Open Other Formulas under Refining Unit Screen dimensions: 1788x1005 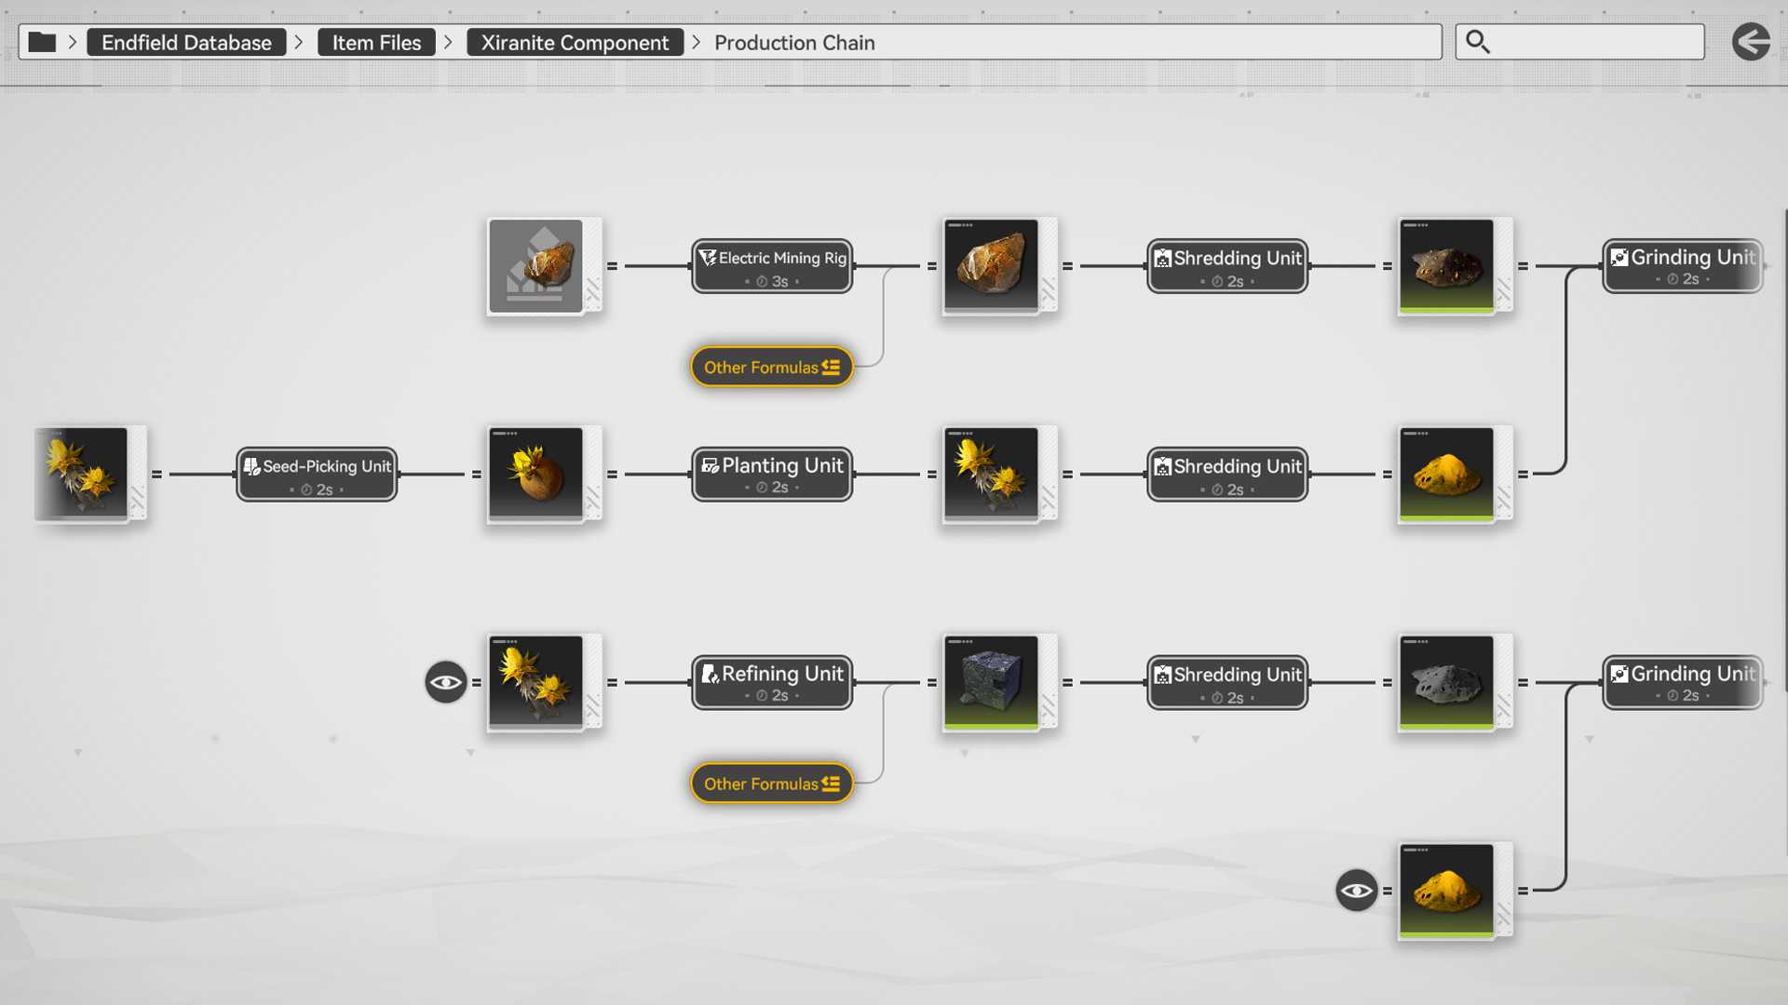[772, 784]
